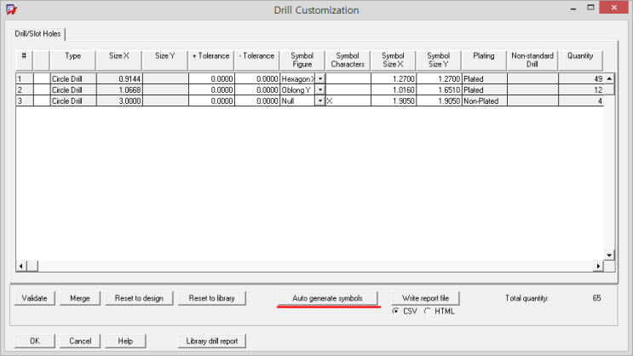The image size is (633, 356).
Task: Click Symbol Size Y value 1.6510
Action: 440,90
